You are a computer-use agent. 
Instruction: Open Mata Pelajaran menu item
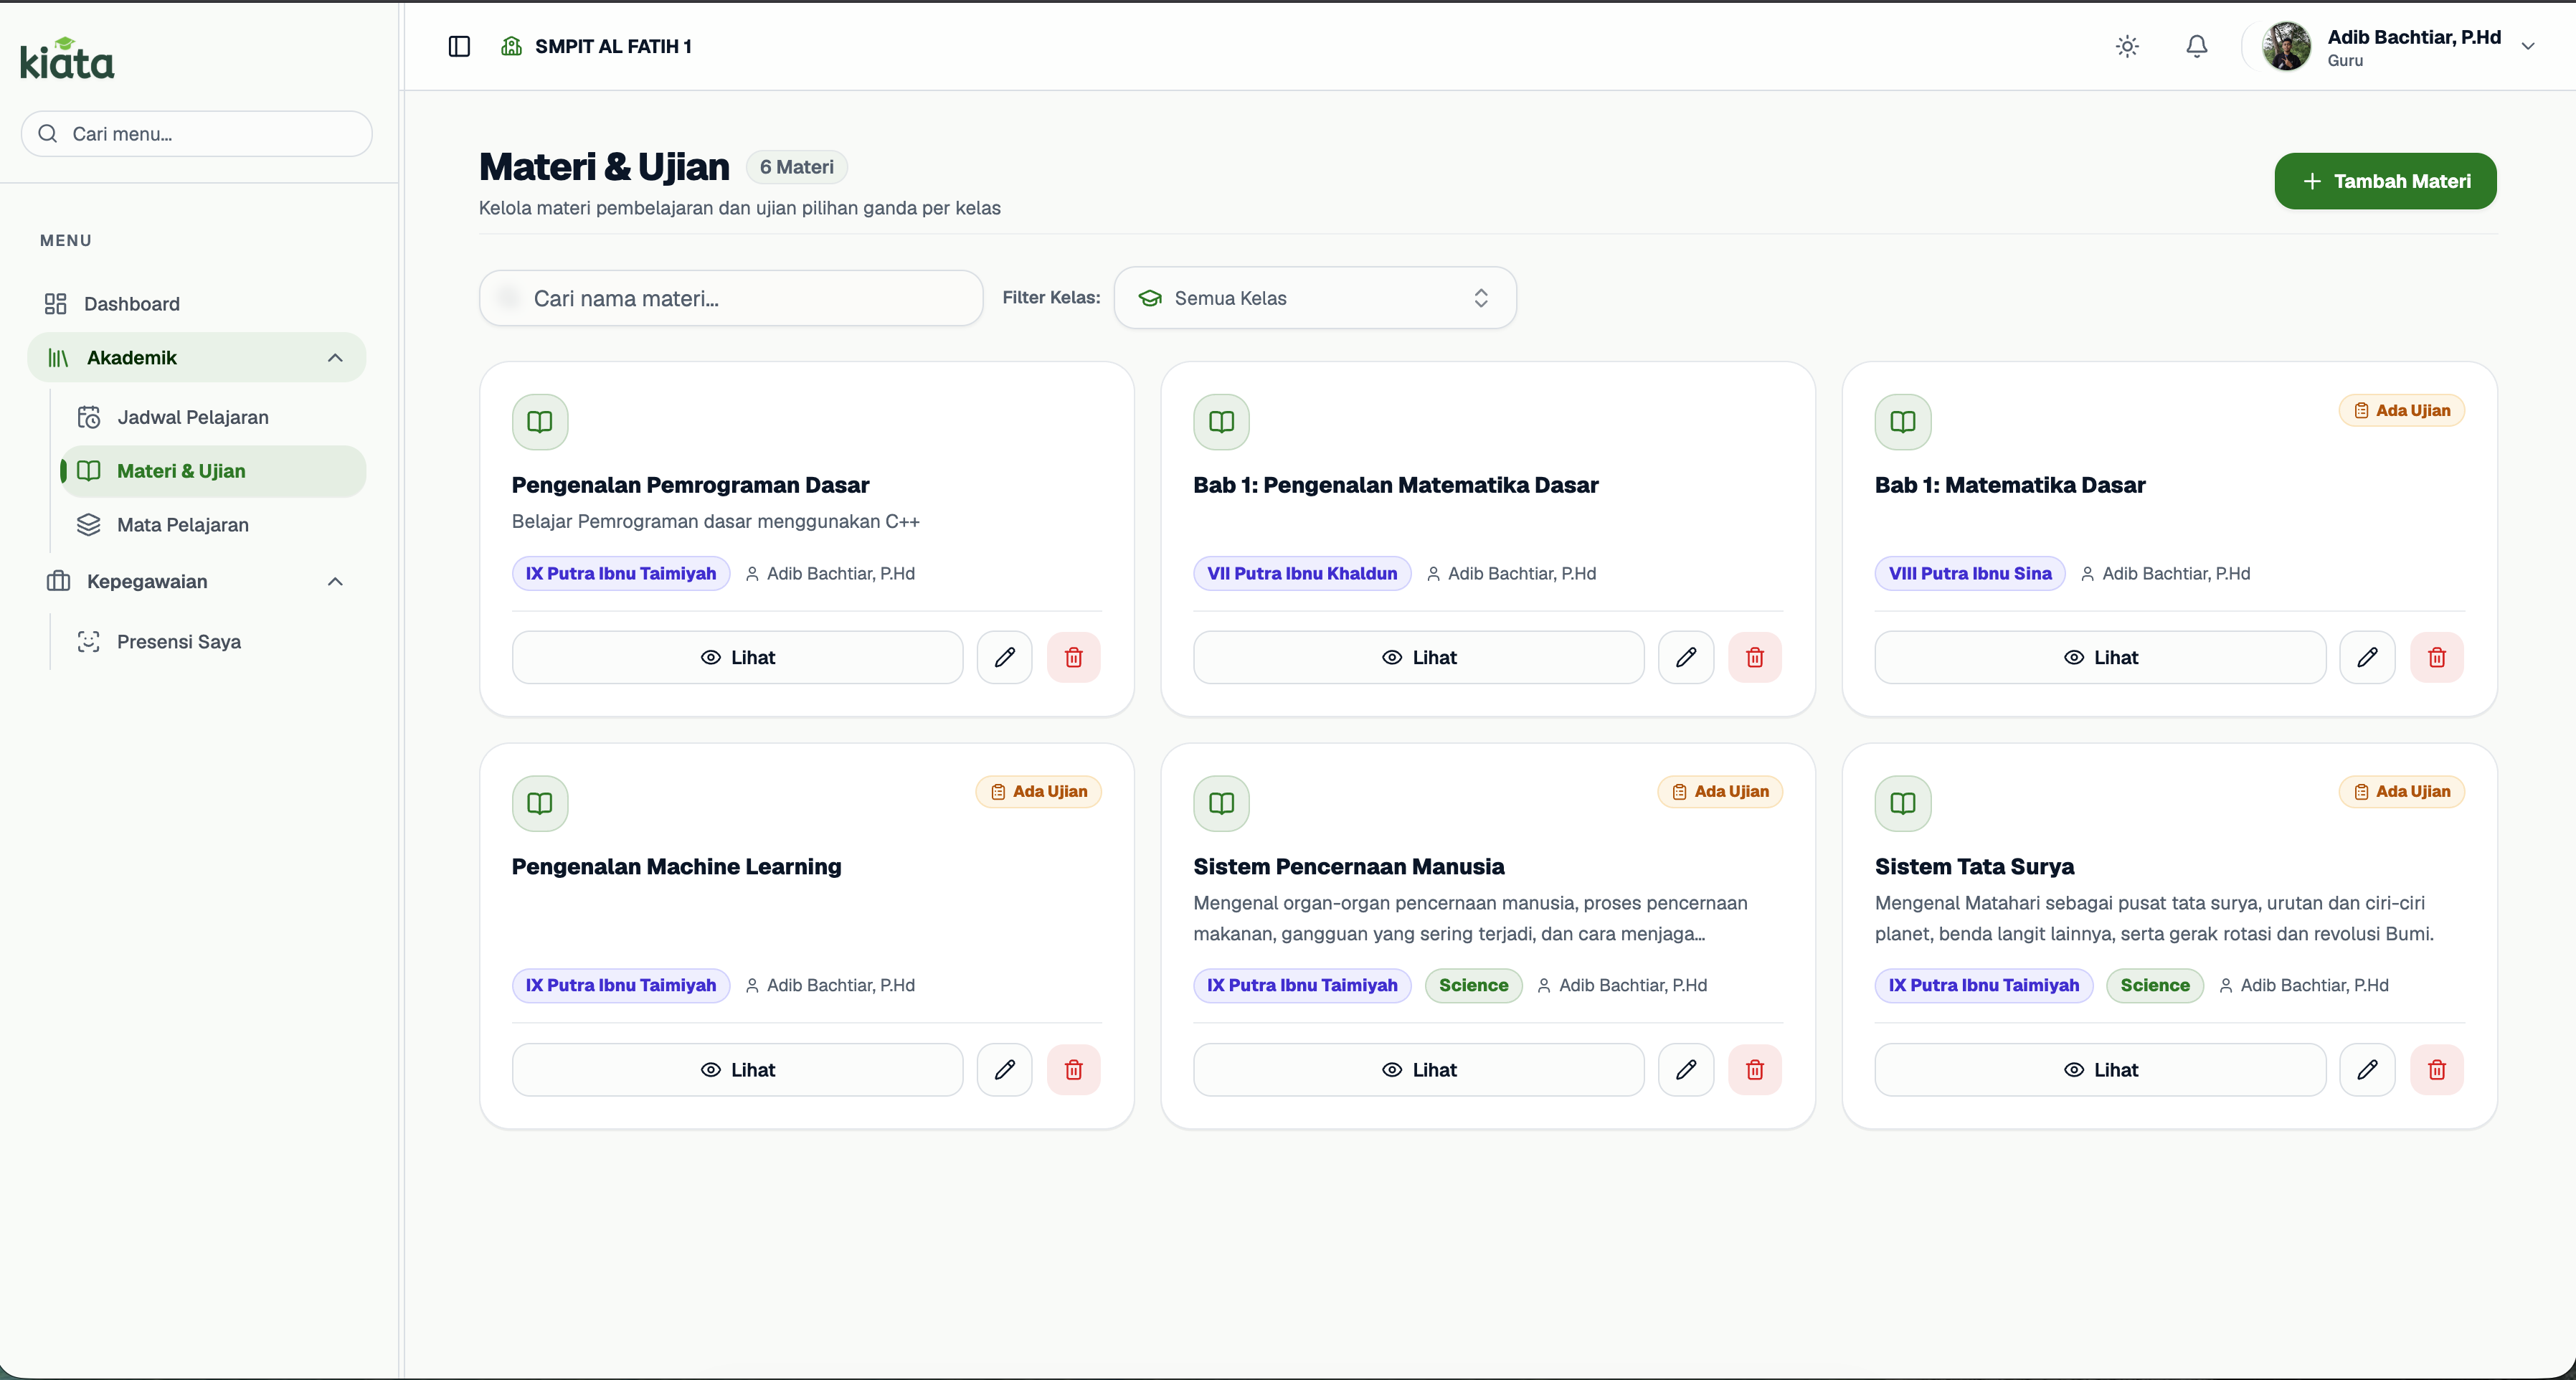point(212,525)
